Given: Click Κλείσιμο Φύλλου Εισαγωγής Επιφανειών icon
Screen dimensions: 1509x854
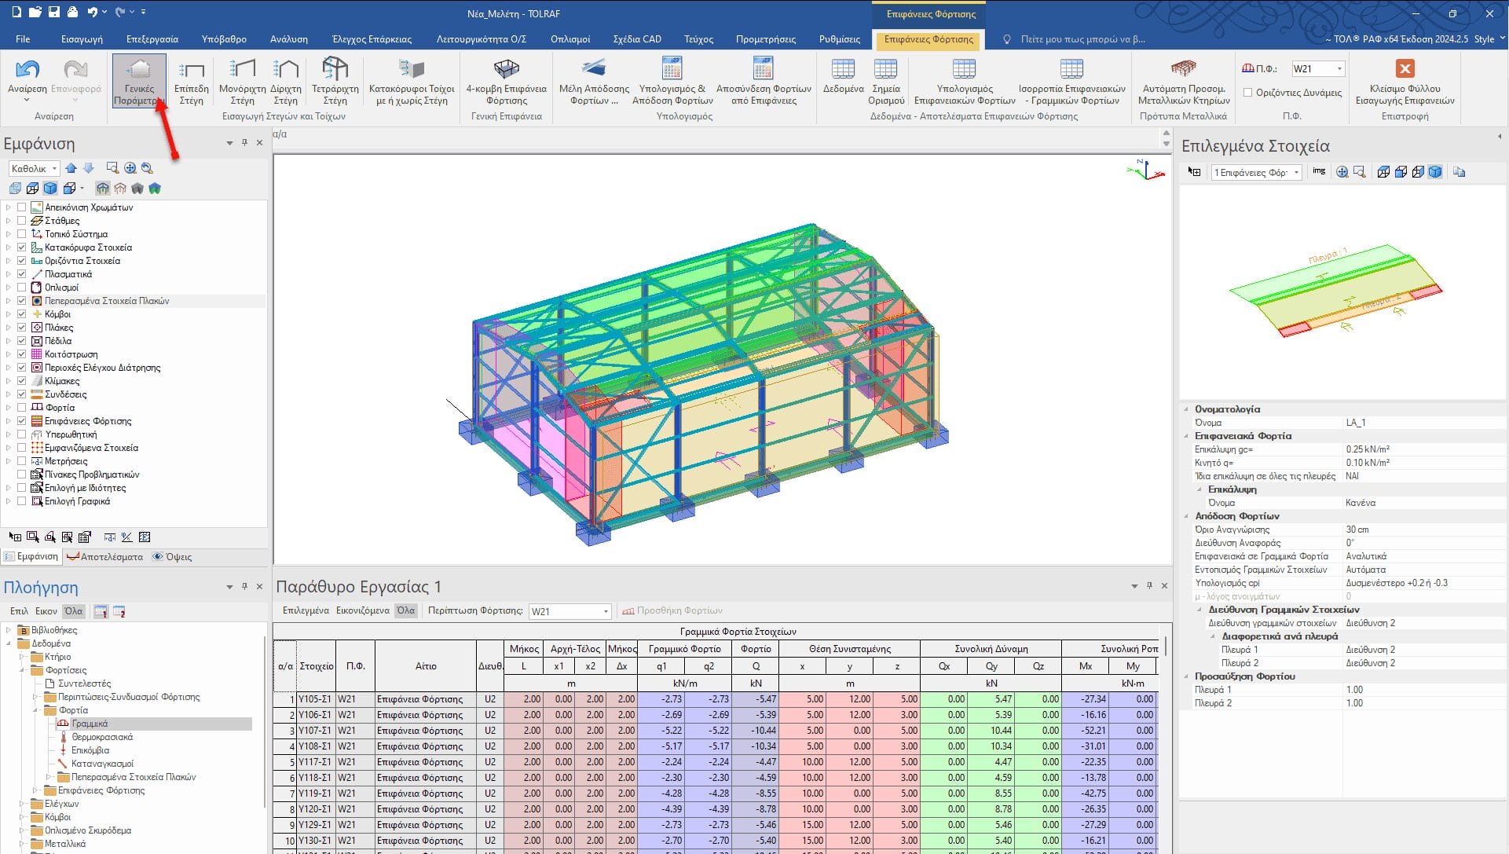Looking at the screenshot, I should coord(1405,69).
